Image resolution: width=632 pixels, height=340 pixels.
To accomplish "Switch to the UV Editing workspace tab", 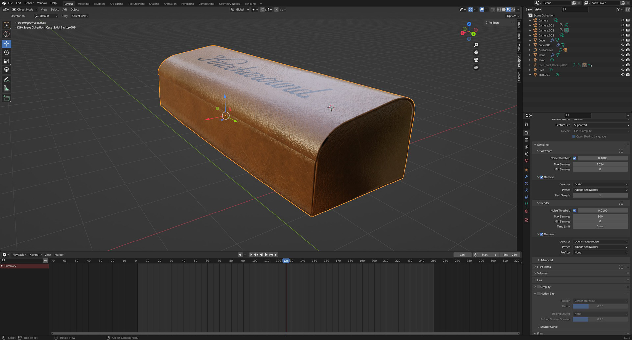I will (x=117, y=4).
